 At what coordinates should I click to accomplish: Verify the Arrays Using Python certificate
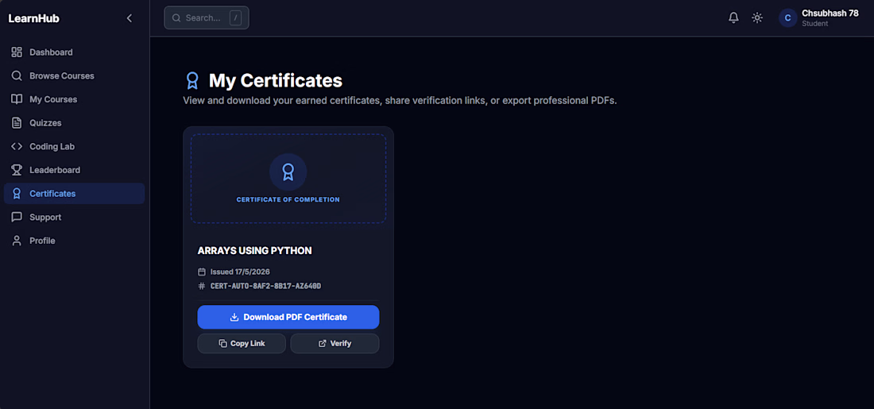tap(335, 343)
